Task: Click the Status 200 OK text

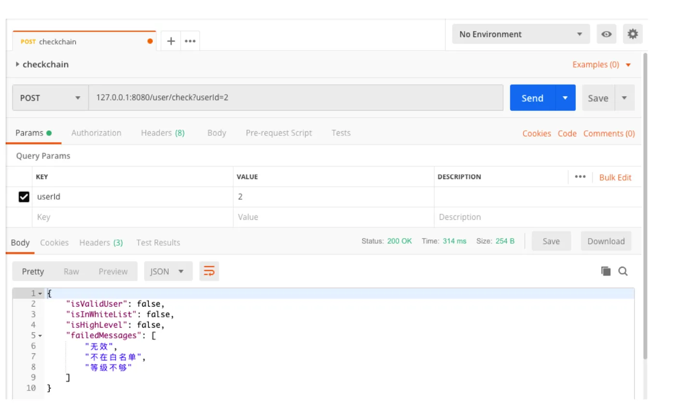Action: click(x=387, y=241)
